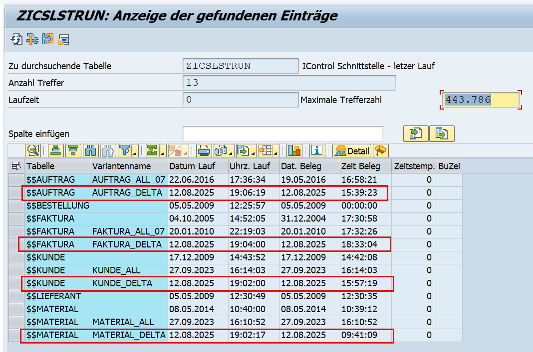Click the select-all icon in table corner
The width and height of the screenshot is (533, 352).
coord(16,166)
